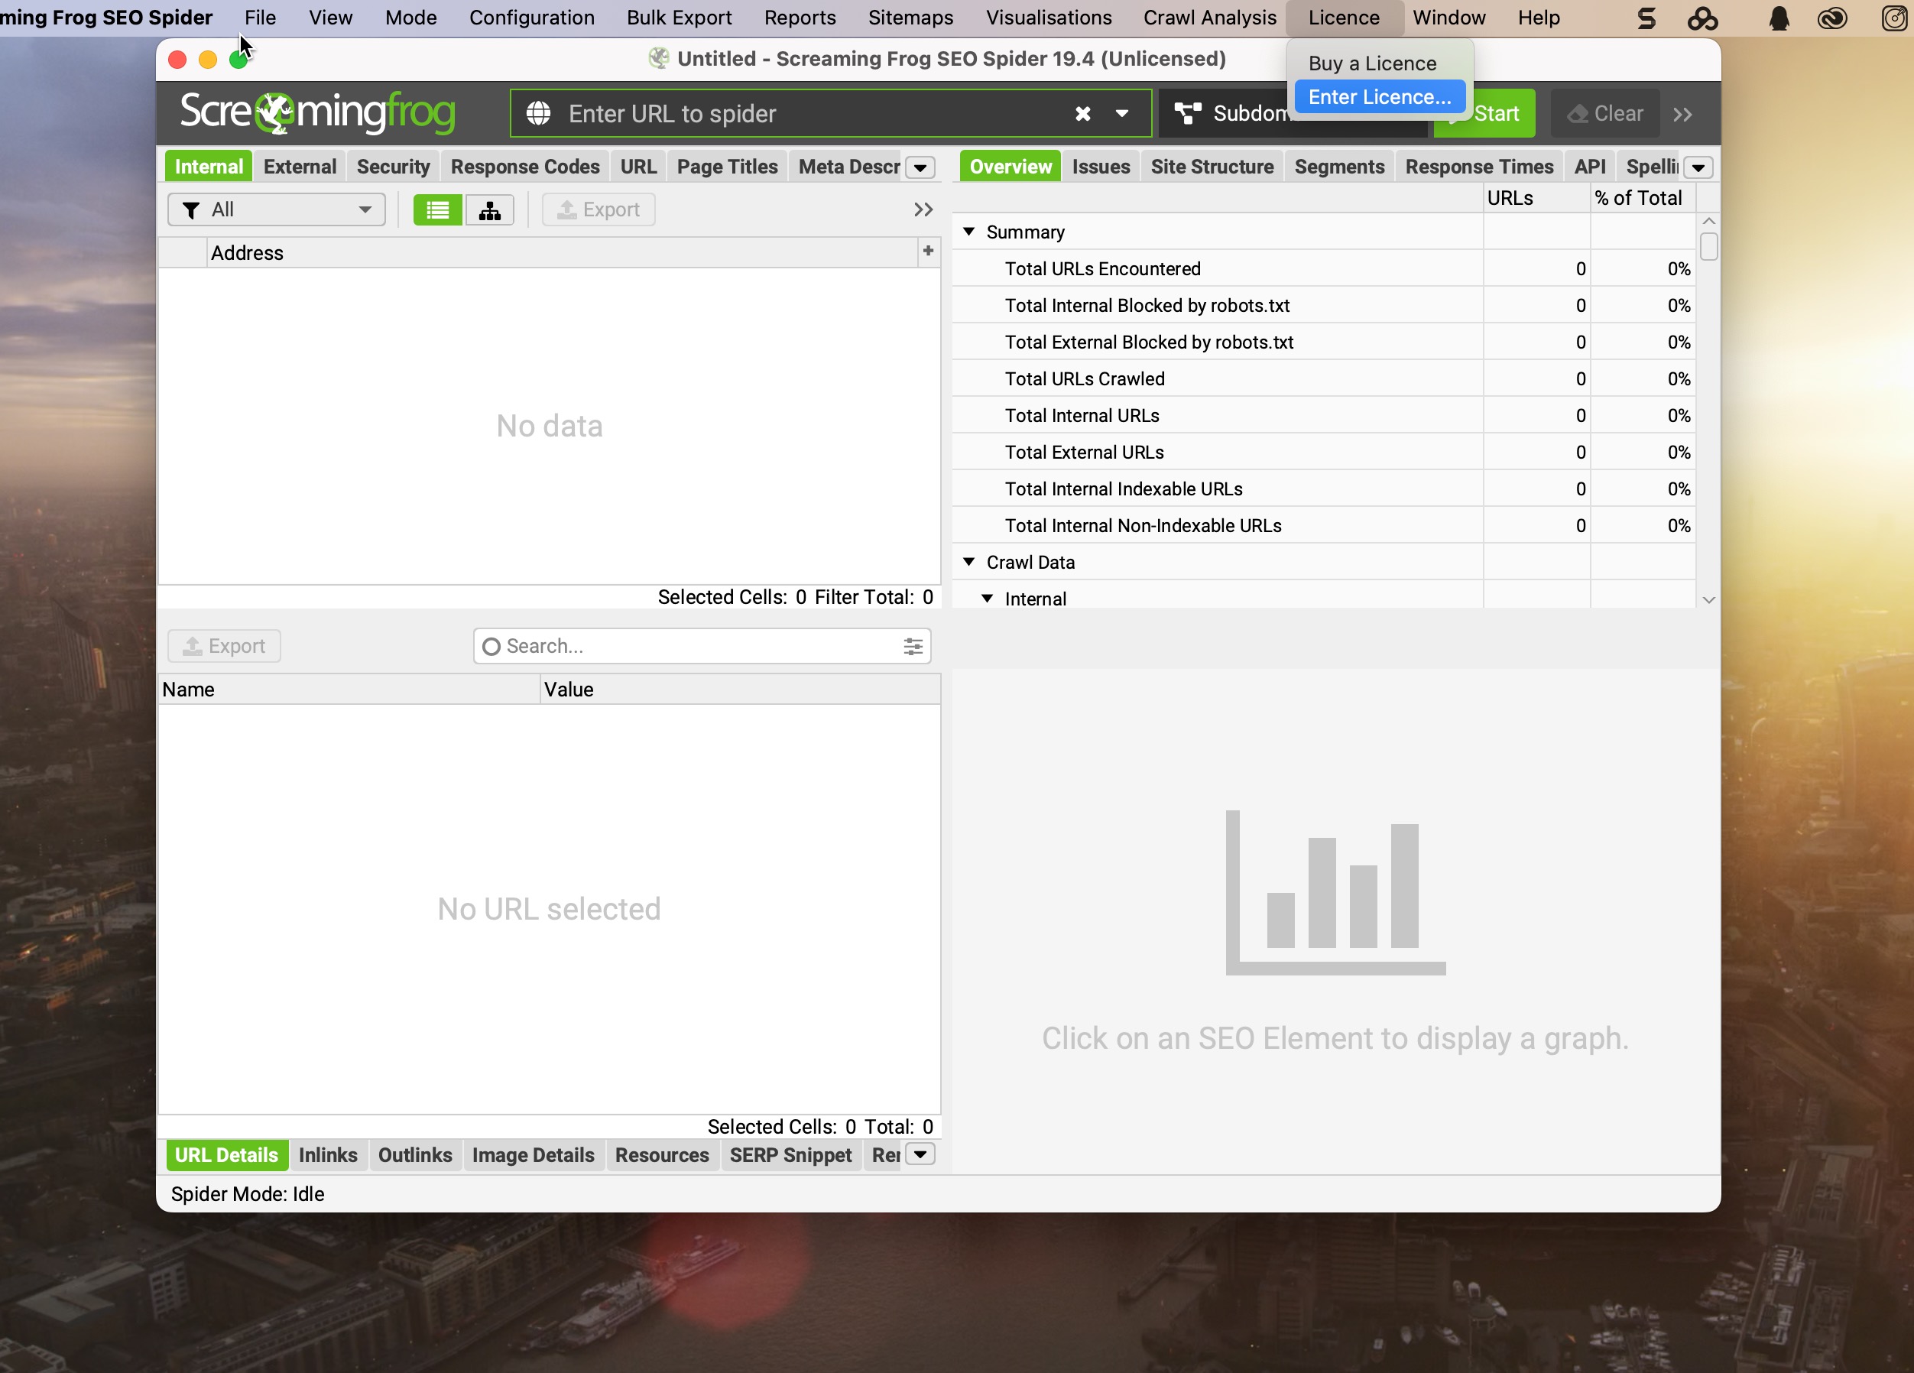The image size is (1914, 1373).
Task: Collapse the Crawl Data section
Action: coord(968,562)
